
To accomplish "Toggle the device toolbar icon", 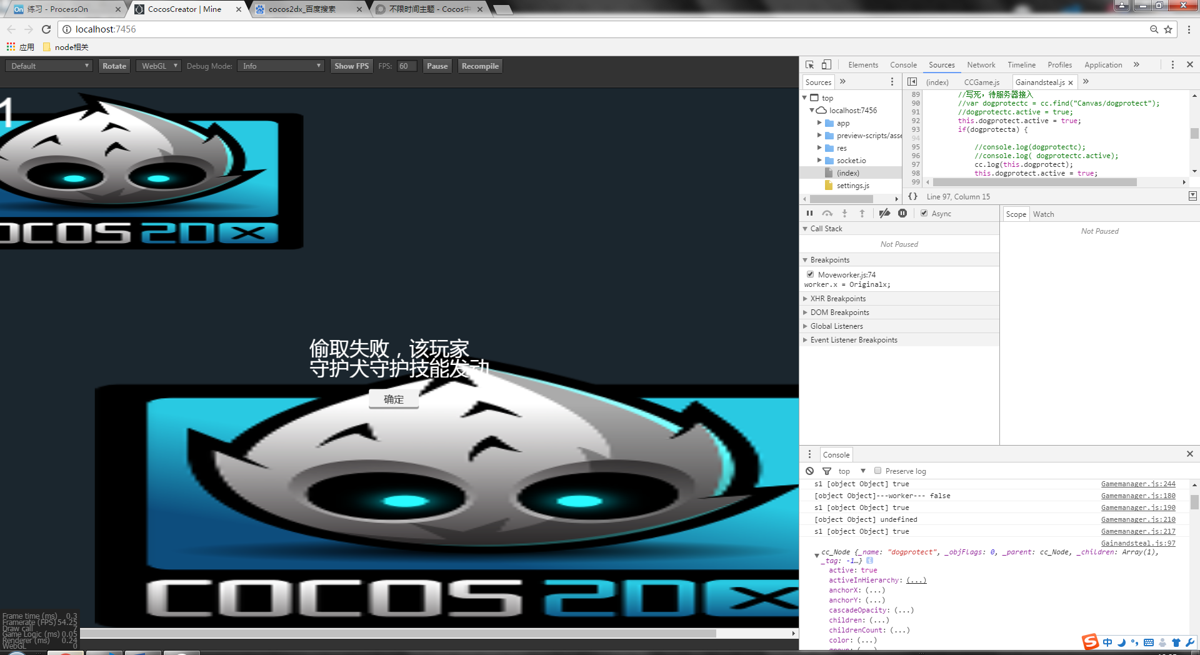I will click(826, 65).
